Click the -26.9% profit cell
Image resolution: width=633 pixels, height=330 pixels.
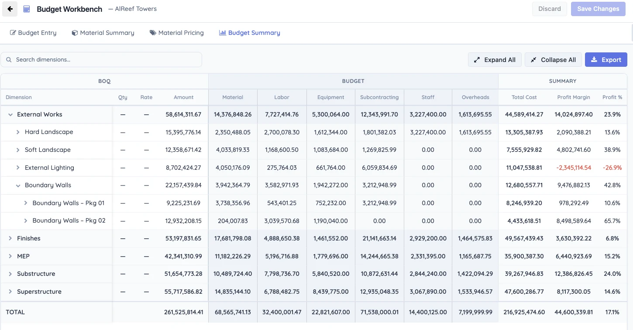click(612, 168)
